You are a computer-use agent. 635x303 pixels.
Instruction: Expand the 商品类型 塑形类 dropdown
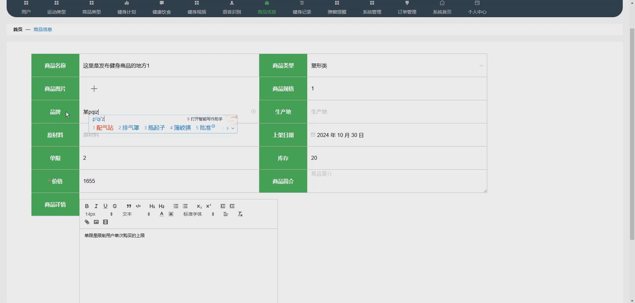[481, 65]
